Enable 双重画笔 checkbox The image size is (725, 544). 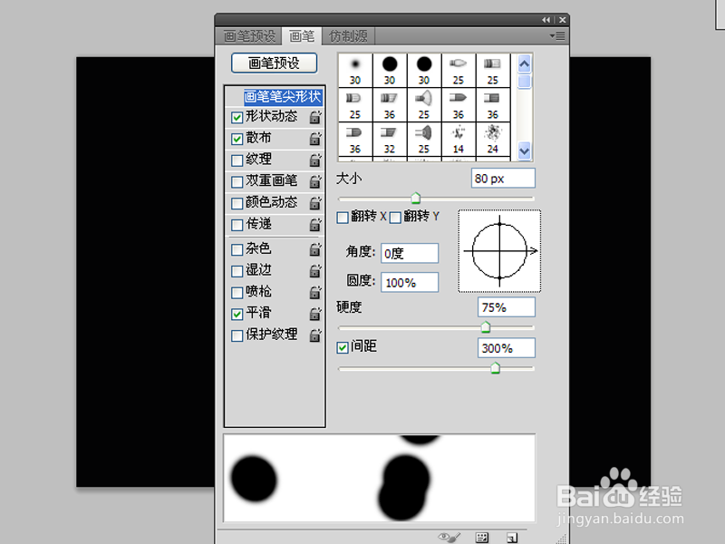[x=237, y=182]
